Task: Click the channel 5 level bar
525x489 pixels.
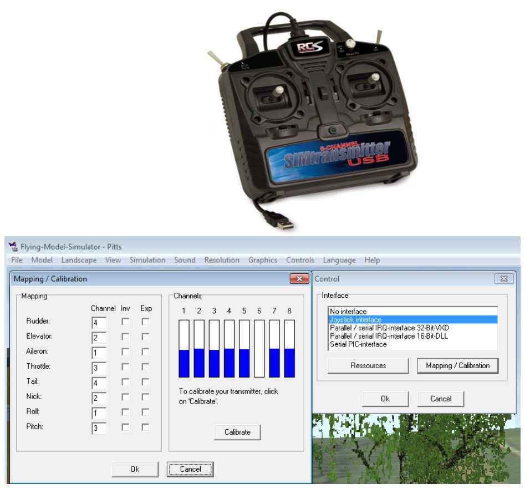Action: [x=244, y=349]
